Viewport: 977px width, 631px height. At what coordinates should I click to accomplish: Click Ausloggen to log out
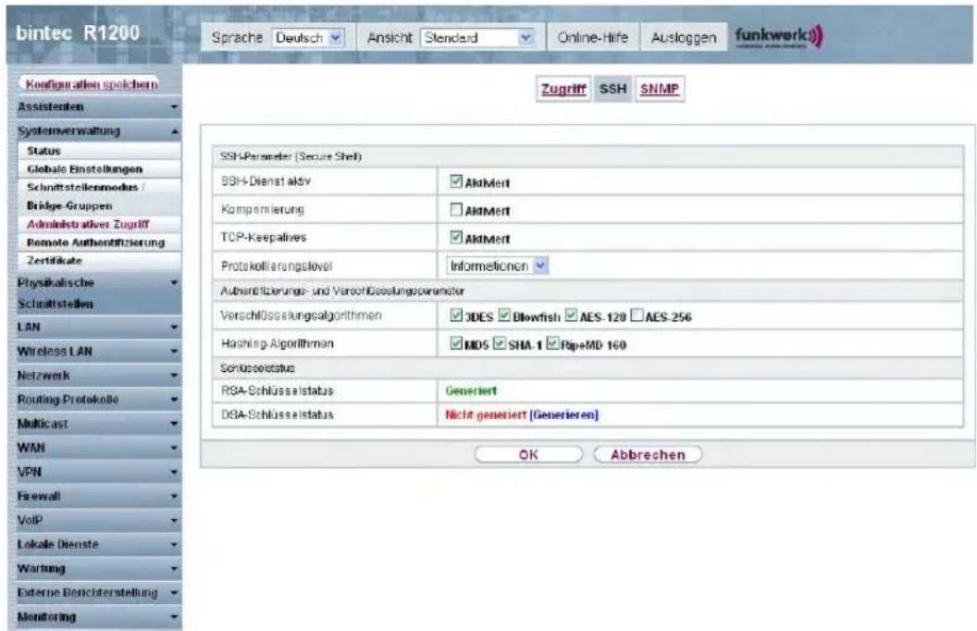pyautogui.click(x=684, y=38)
